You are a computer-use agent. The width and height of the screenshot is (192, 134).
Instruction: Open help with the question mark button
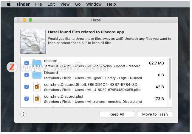(x=23, y=114)
